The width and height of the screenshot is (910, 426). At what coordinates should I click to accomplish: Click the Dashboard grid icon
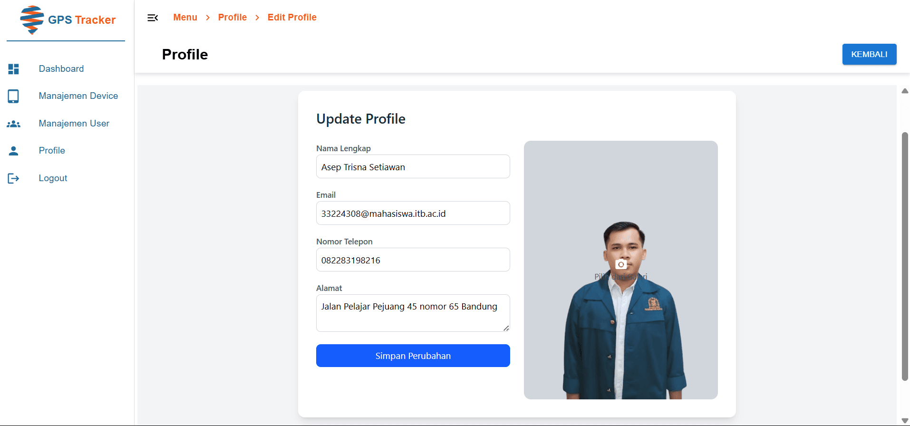pos(13,69)
